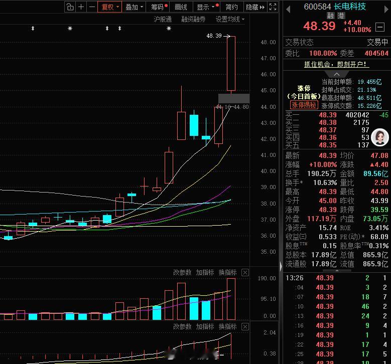Viewport: 391px width, 364px height.
Task: Click 换指标 on bottom indicator panel
Action: point(227,326)
